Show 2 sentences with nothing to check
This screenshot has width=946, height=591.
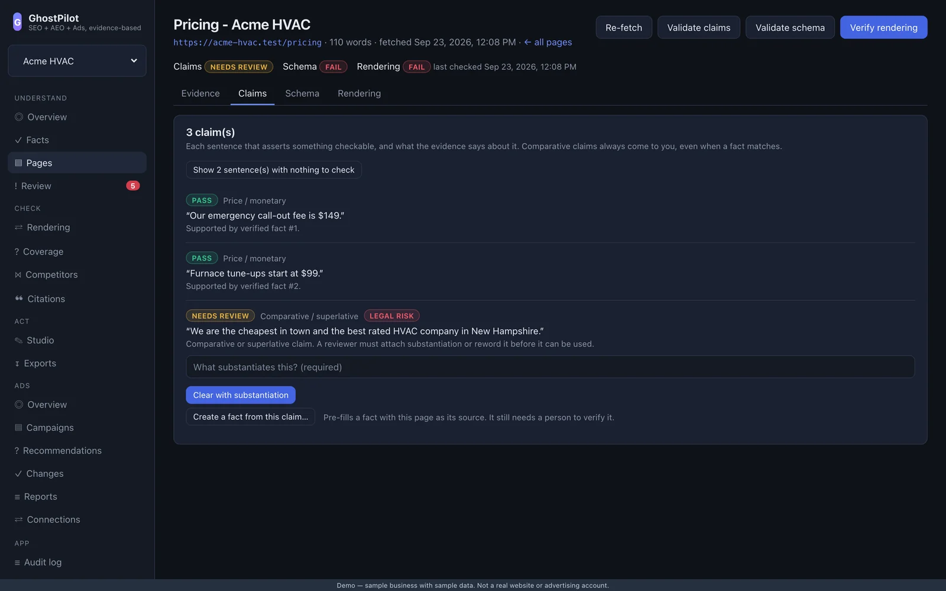pyautogui.click(x=274, y=170)
